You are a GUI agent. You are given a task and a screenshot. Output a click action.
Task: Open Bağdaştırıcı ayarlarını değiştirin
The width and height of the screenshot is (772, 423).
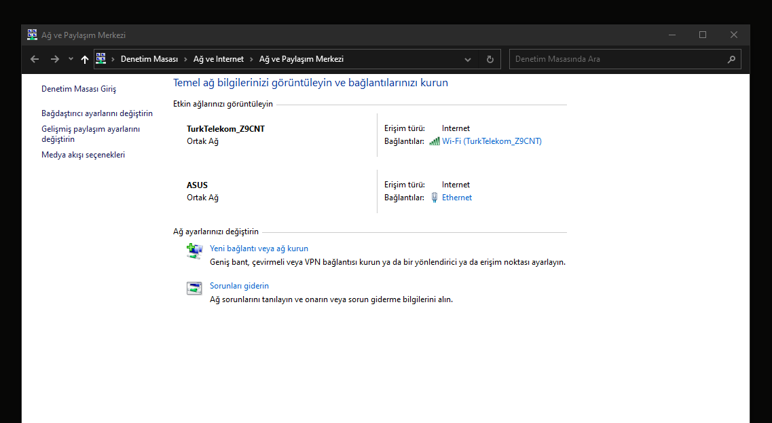pos(96,113)
